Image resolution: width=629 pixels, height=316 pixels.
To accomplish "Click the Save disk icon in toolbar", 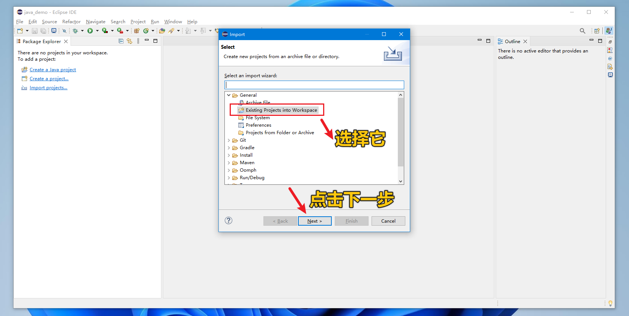I will (x=35, y=31).
